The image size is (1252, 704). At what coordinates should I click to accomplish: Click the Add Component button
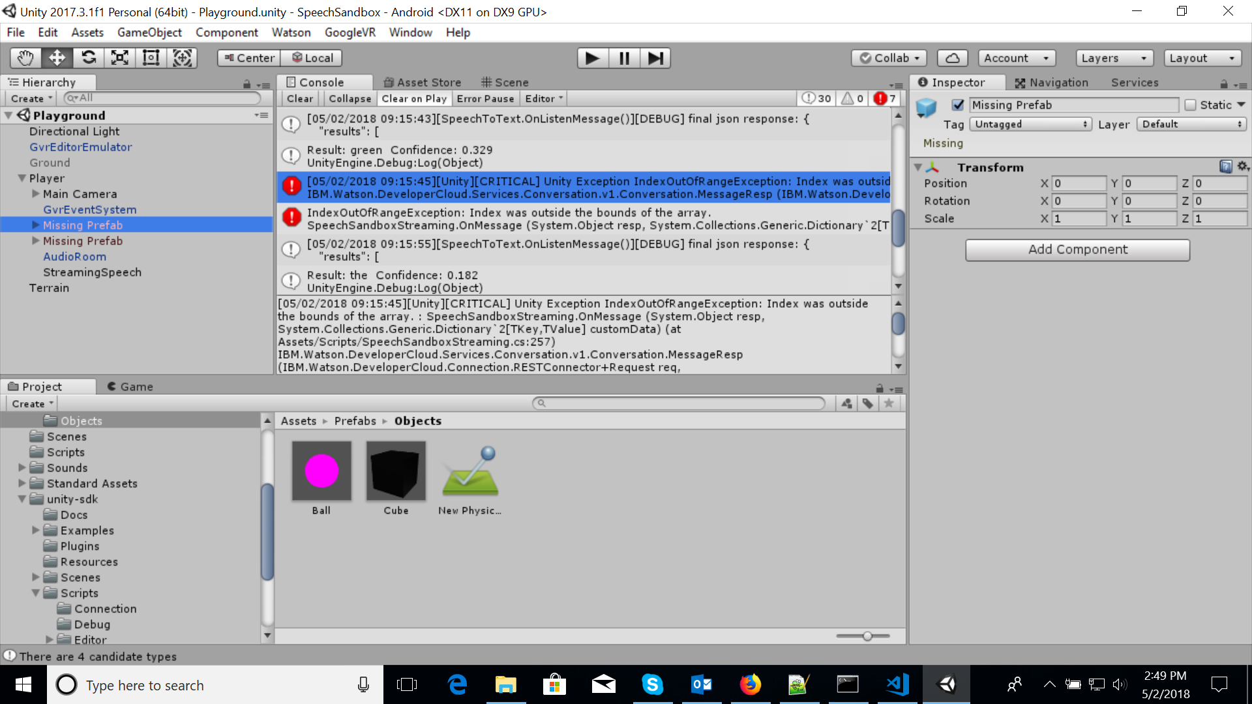point(1077,250)
